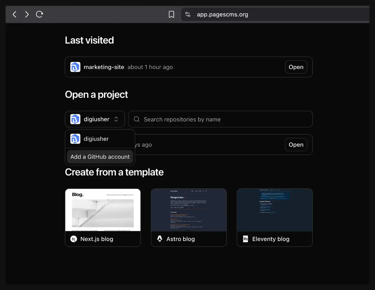The width and height of the screenshot is (375, 290).
Task: Expand the account chevron next to digiusher
Action: (x=116, y=119)
